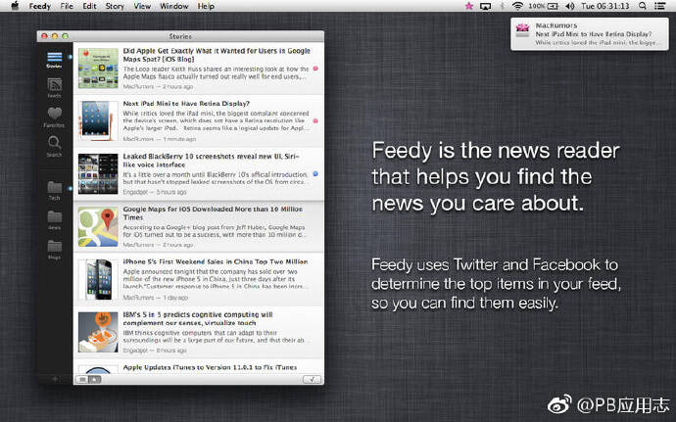Image resolution: width=676 pixels, height=422 pixels.
Task: Open the Edit menu
Action: pyautogui.click(x=90, y=6)
